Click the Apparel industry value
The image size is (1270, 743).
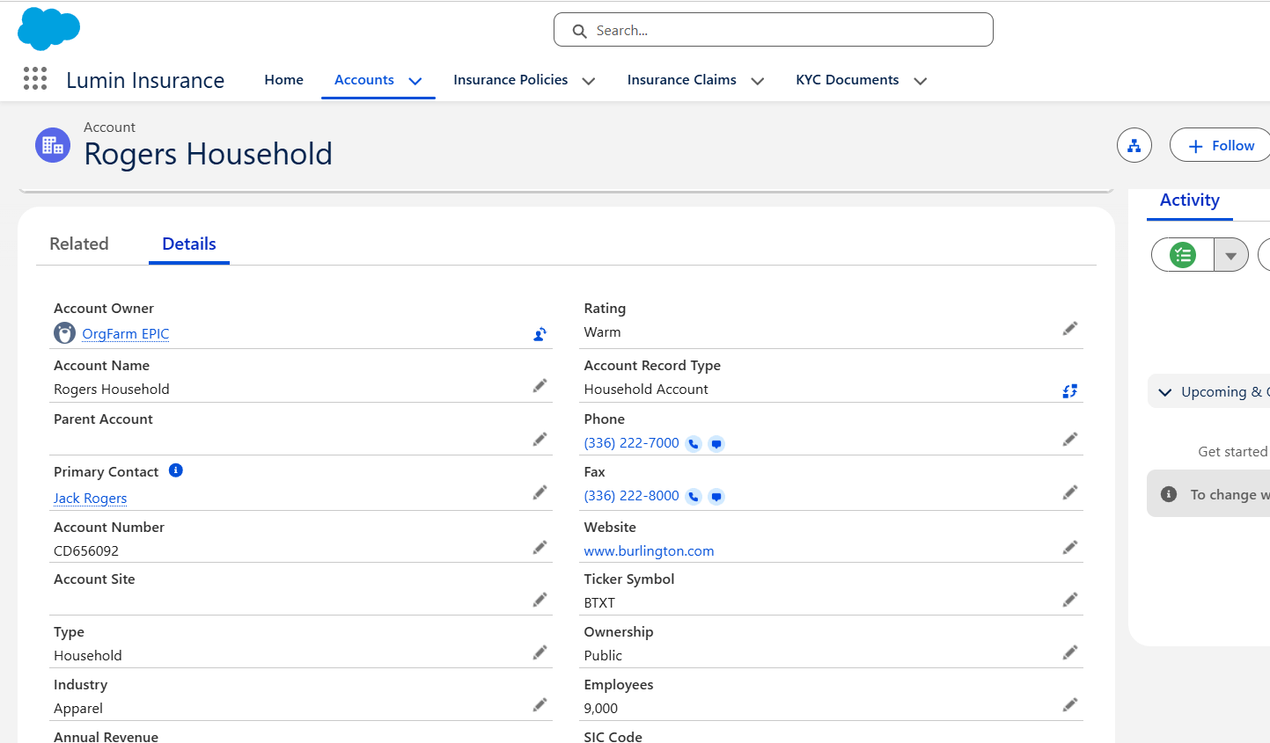tap(78, 709)
